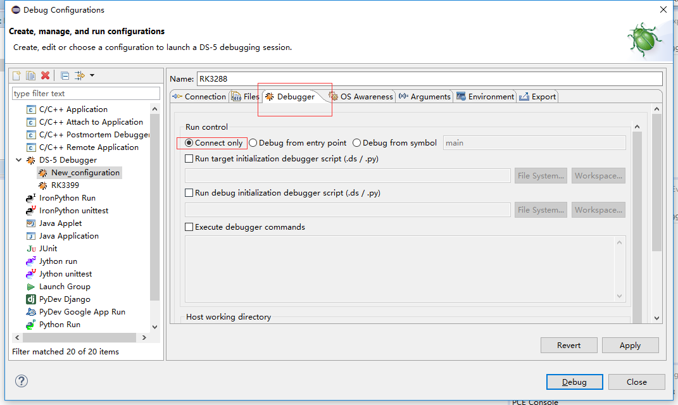Enable Run debug initialization debugger script
The width and height of the screenshot is (678, 405).
(189, 193)
